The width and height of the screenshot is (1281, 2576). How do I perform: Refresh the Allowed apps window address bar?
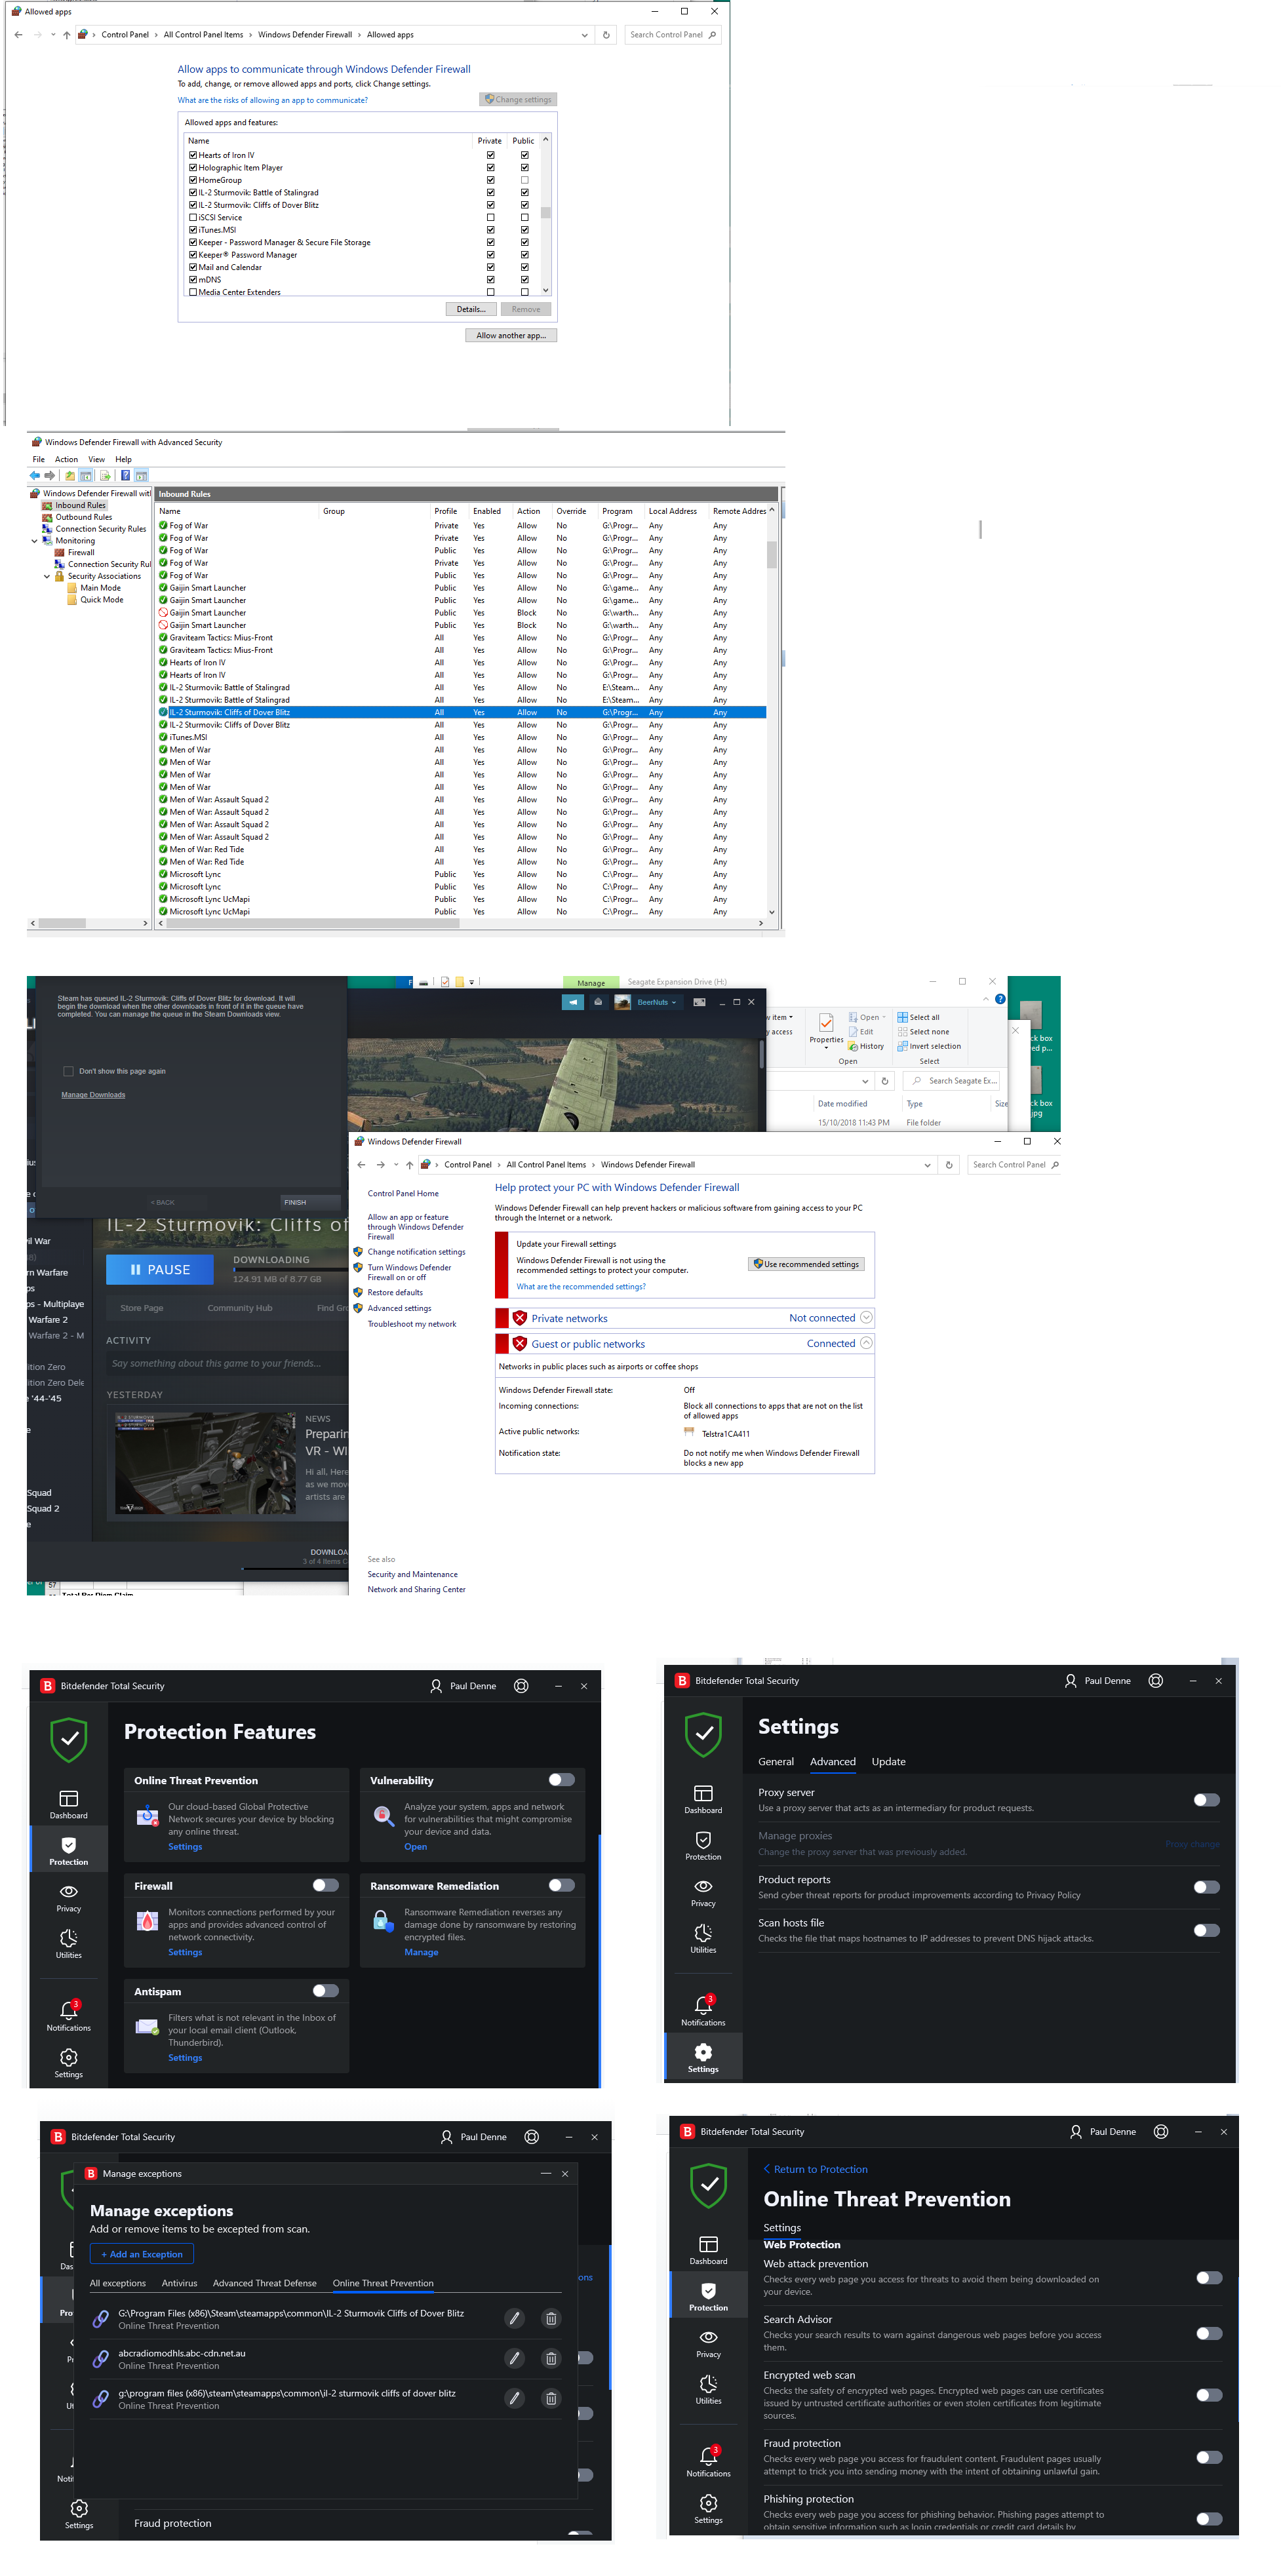[x=606, y=35]
